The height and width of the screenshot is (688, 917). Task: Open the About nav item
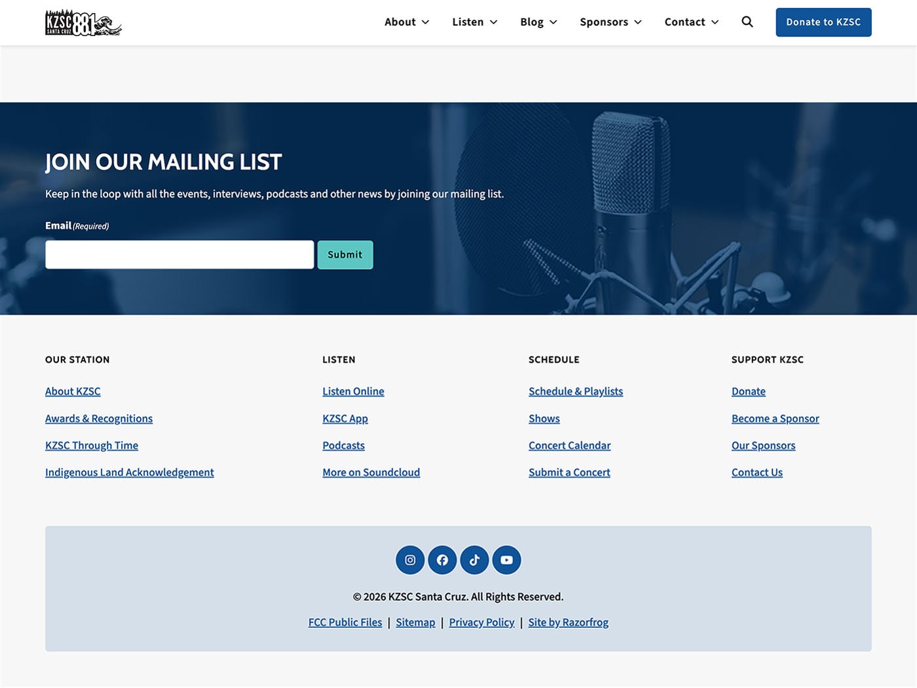tap(400, 22)
